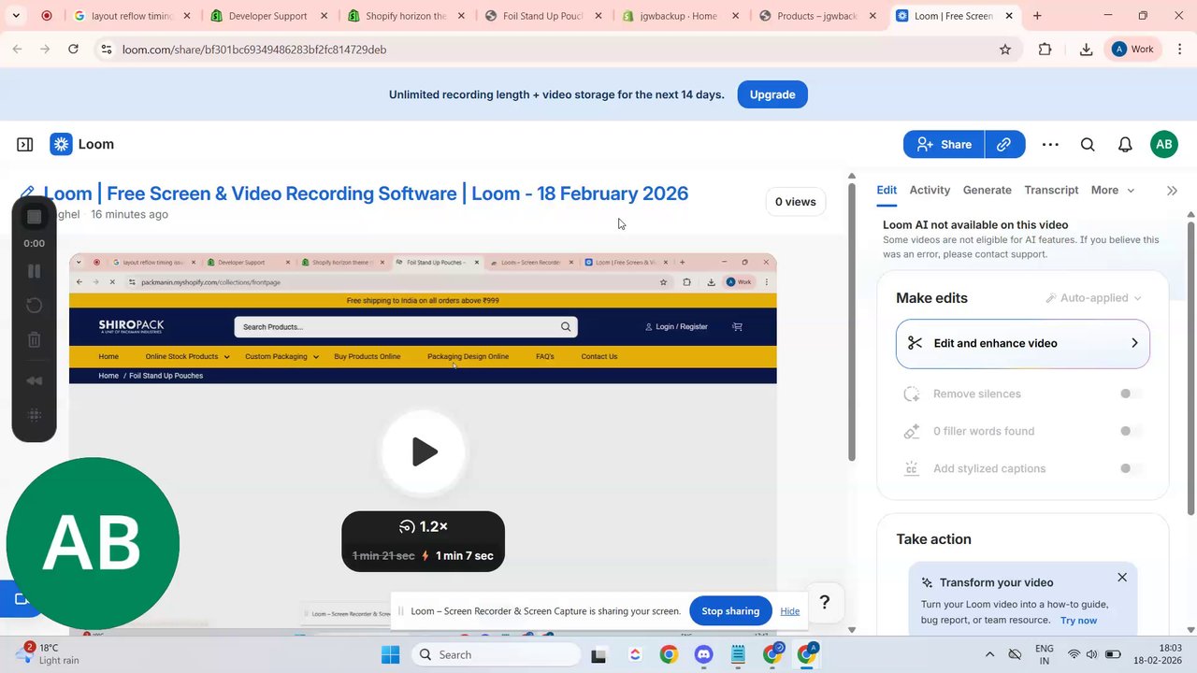Play the video with the center play button
The height and width of the screenshot is (673, 1197).
click(424, 452)
